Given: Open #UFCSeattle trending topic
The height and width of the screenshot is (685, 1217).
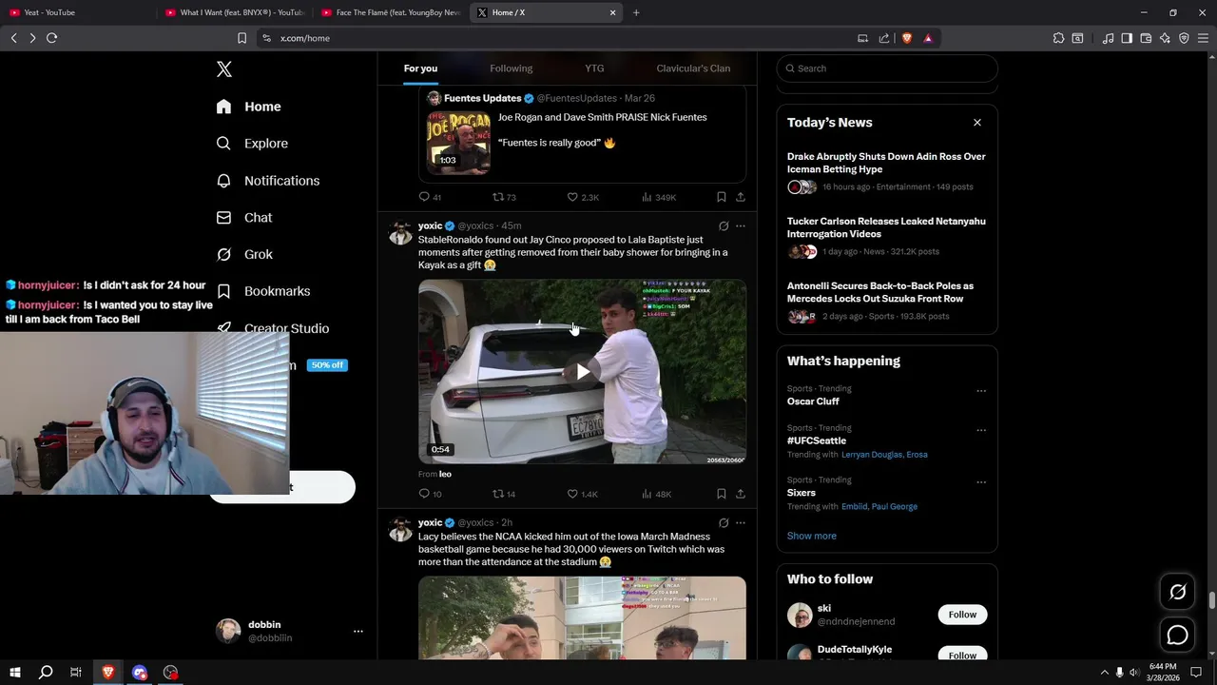Looking at the screenshot, I should coord(817,440).
